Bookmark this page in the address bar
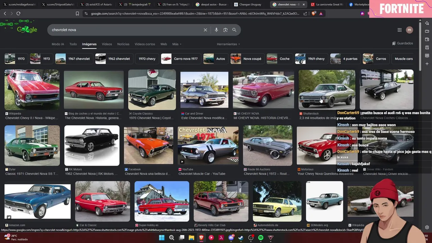Viewport: 432px width, 243px height. pos(77,13)
